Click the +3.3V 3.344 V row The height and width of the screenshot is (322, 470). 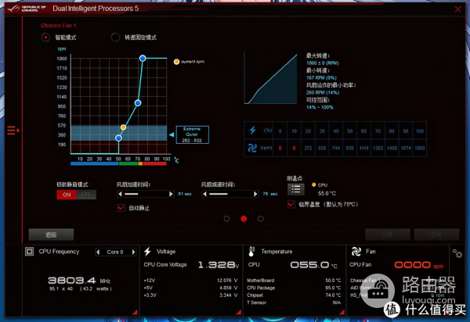coord(190,295)
